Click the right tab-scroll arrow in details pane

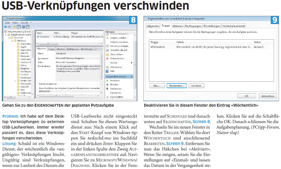coord(101,49)
